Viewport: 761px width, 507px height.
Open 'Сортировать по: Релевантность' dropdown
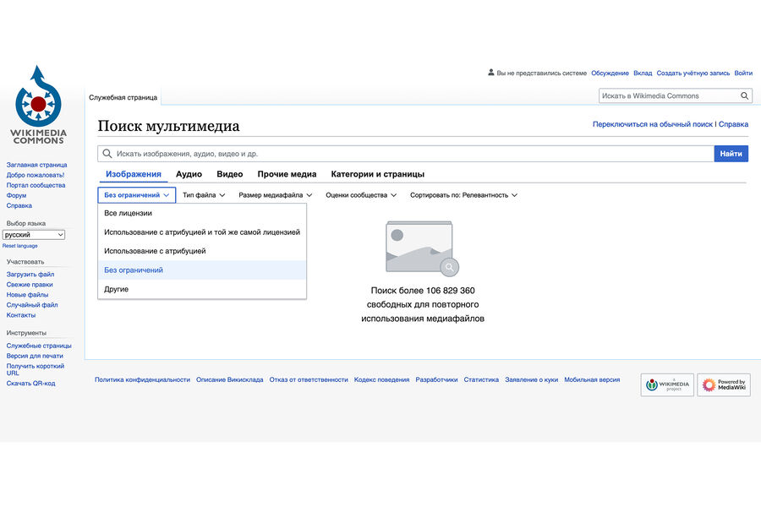[x=463, y=195]
